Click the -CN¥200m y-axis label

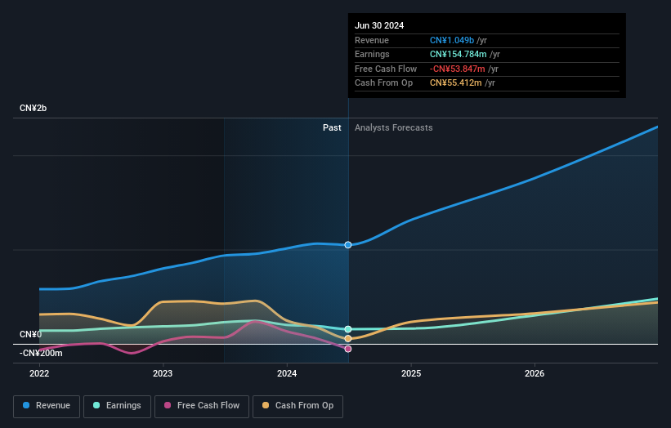(41, 353)
